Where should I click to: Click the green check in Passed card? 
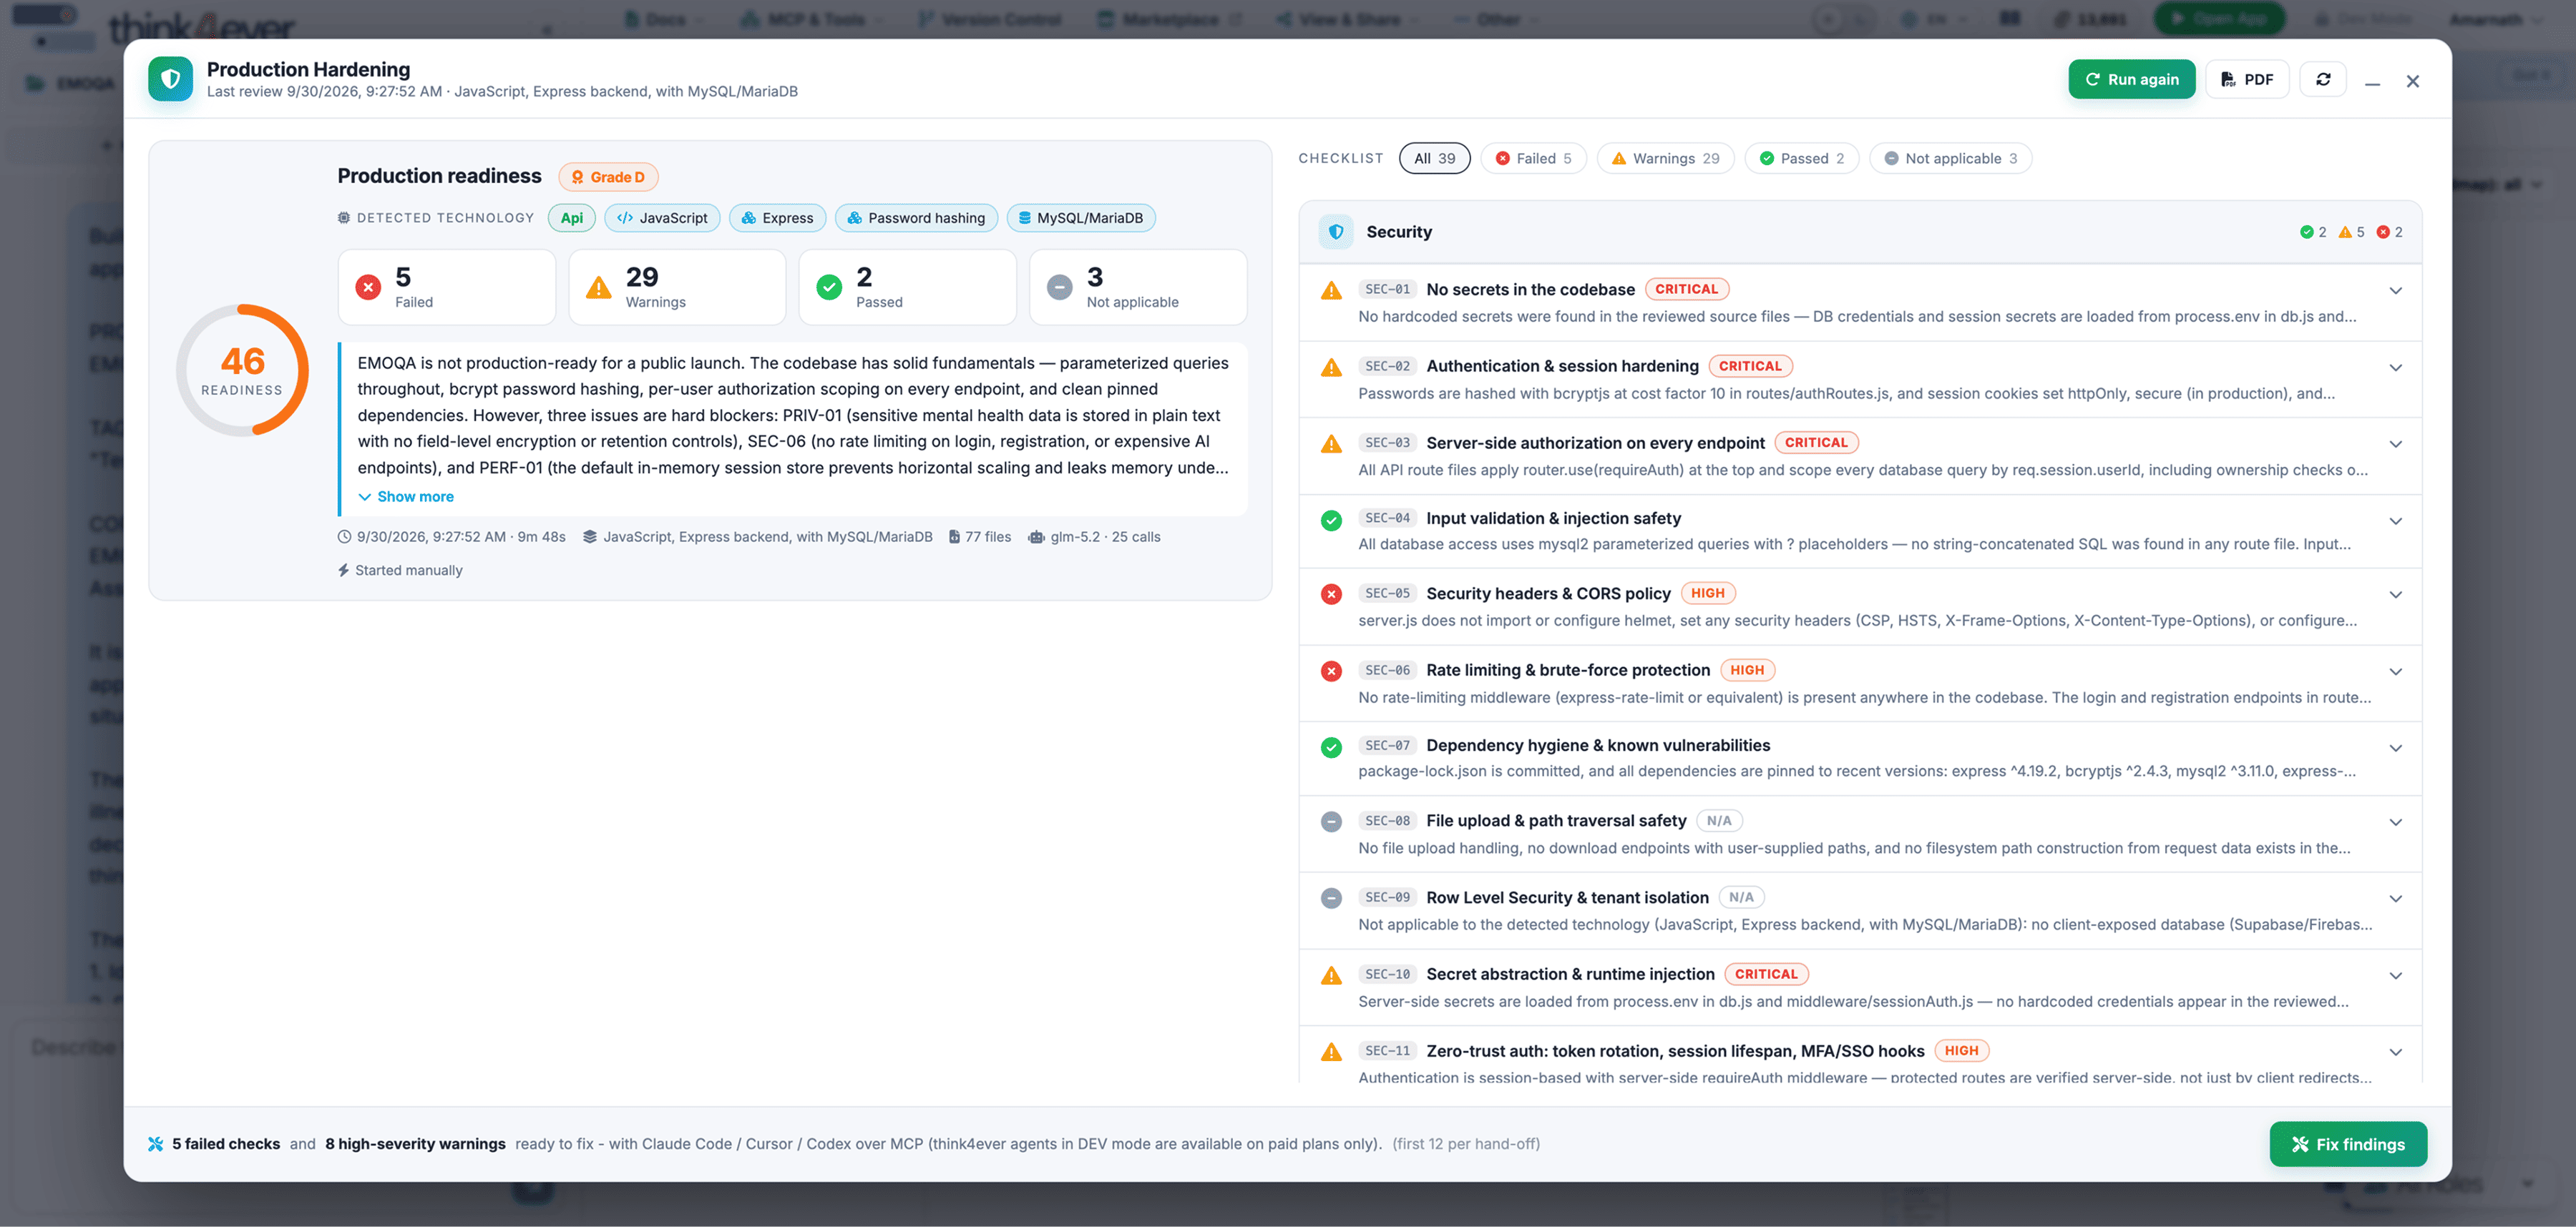pos(829,287)
